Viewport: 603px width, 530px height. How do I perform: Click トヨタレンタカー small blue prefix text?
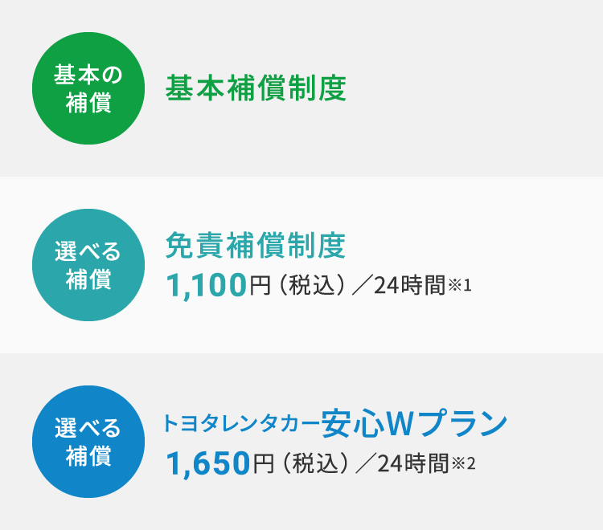(x=241, y=424)
